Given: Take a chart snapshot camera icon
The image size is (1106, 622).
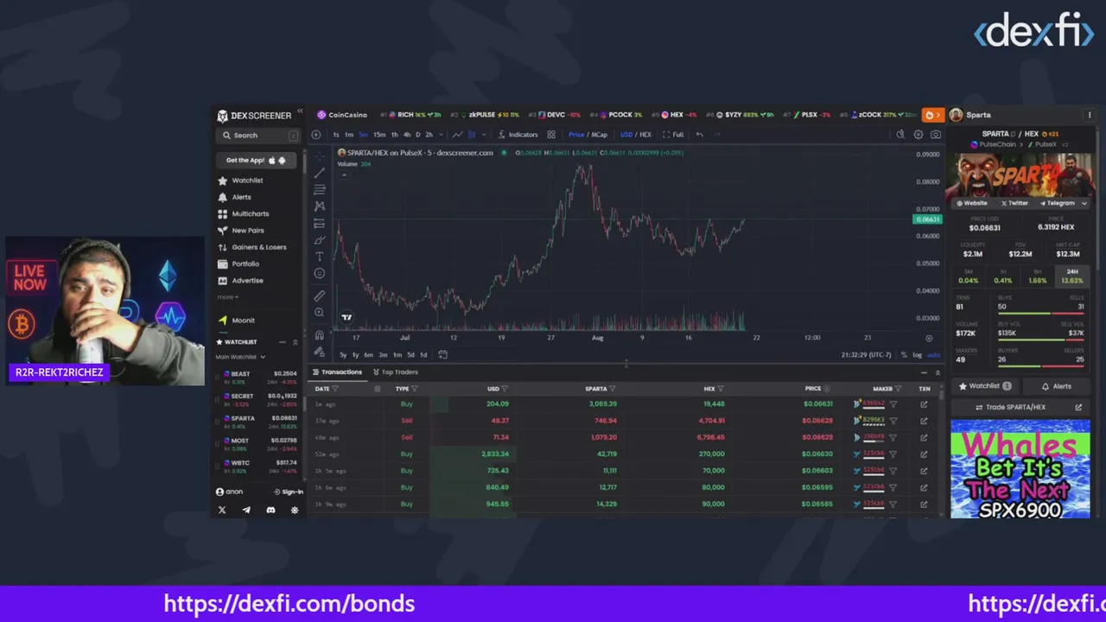Looking at the screenshot, I should (x=935, y=135).
